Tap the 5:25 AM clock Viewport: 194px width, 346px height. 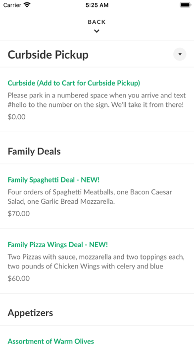click(x=97, y=5)
